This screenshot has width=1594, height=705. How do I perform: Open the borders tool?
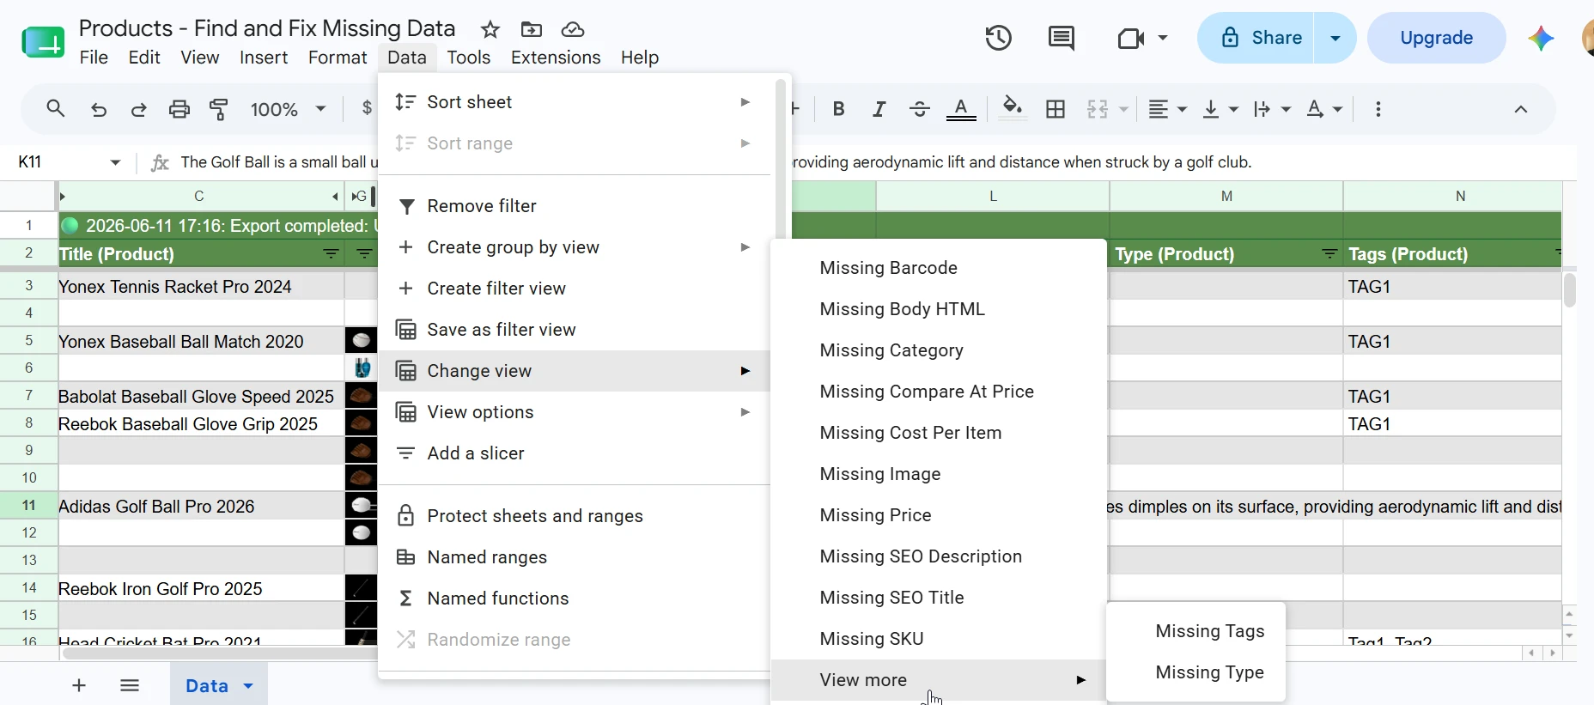[1056, 109]
